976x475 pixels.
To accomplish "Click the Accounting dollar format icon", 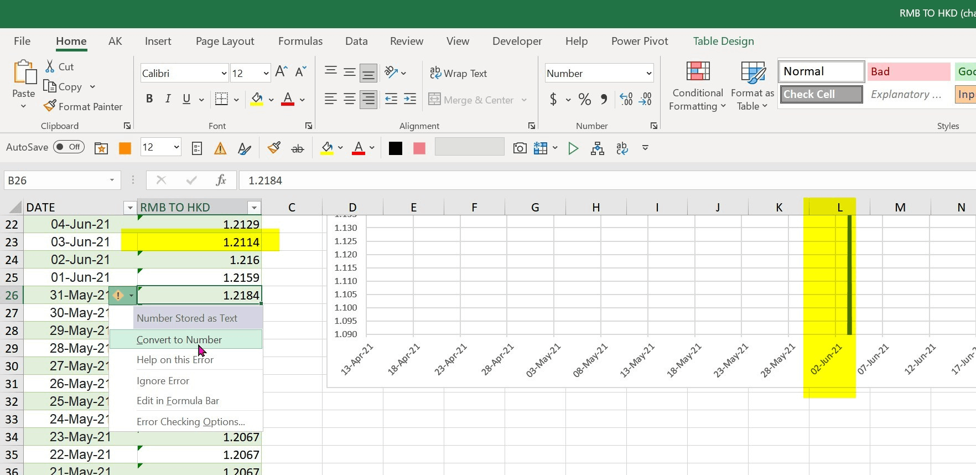I will coord(553,99).
